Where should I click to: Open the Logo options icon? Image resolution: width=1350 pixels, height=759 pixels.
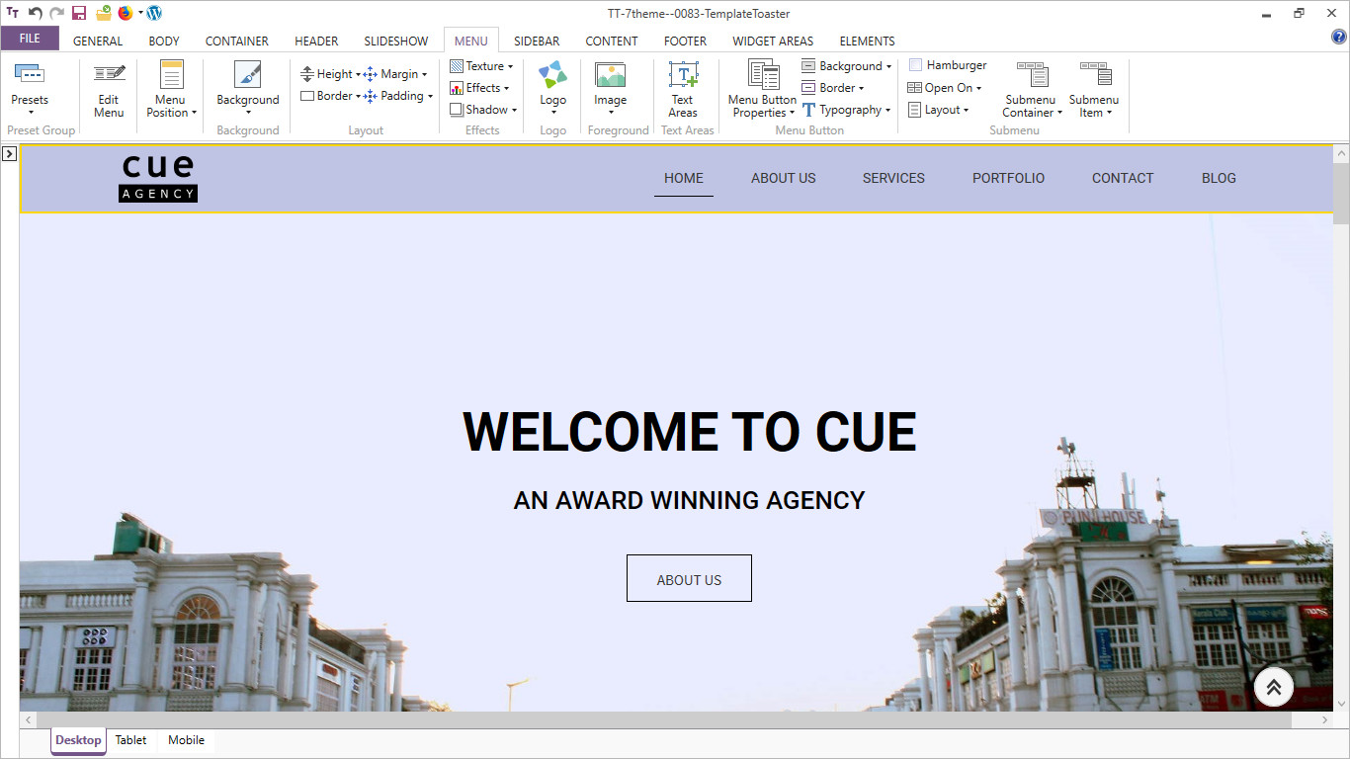pyautogui.click(x=552, y=76)
